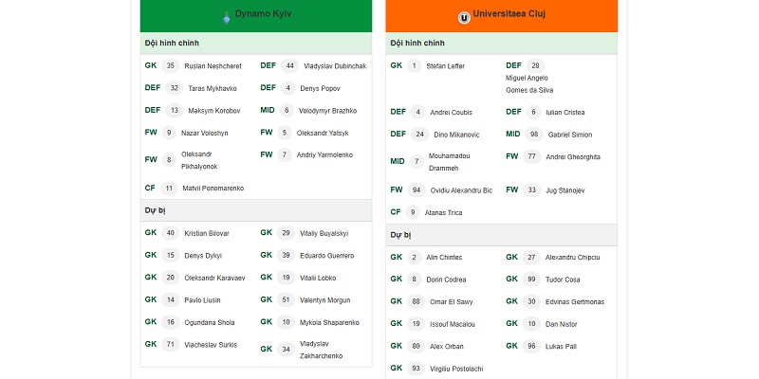759x379 pixels.
Task: Select Jug Stanojev's number 33 badge
Action: click(531, 190)
